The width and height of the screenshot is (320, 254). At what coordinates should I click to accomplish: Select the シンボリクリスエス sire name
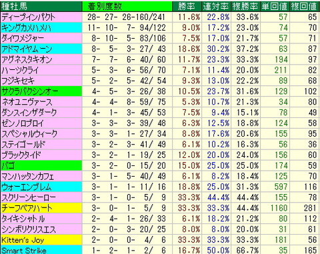point(29,229)
